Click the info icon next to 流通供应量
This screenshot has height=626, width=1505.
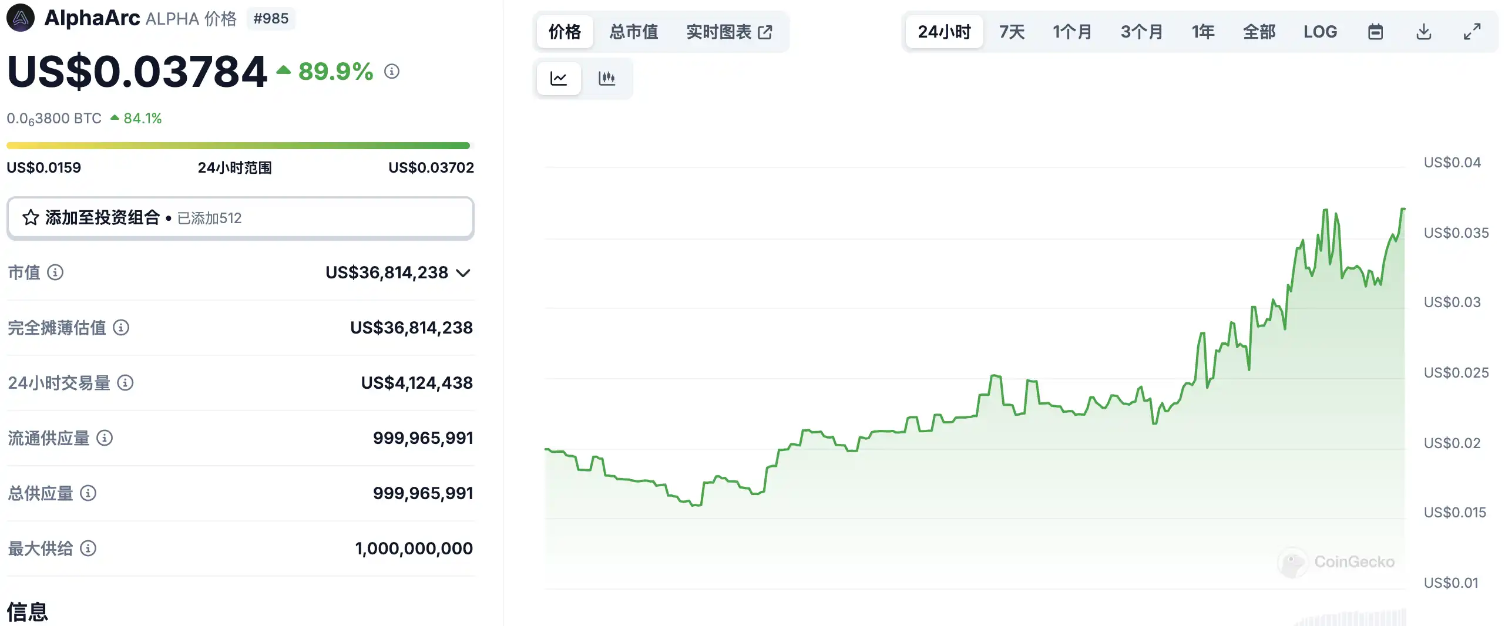pos(105,438)
